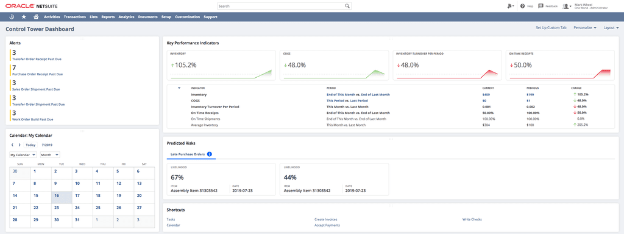Expand the Personalize dropdown
Image resolution: width=624 pixels, height=234 pixels.
click(585, 28)
